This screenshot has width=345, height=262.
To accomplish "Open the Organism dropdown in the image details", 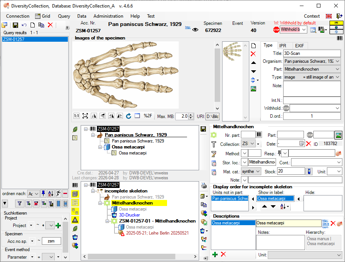I will 337,61.
